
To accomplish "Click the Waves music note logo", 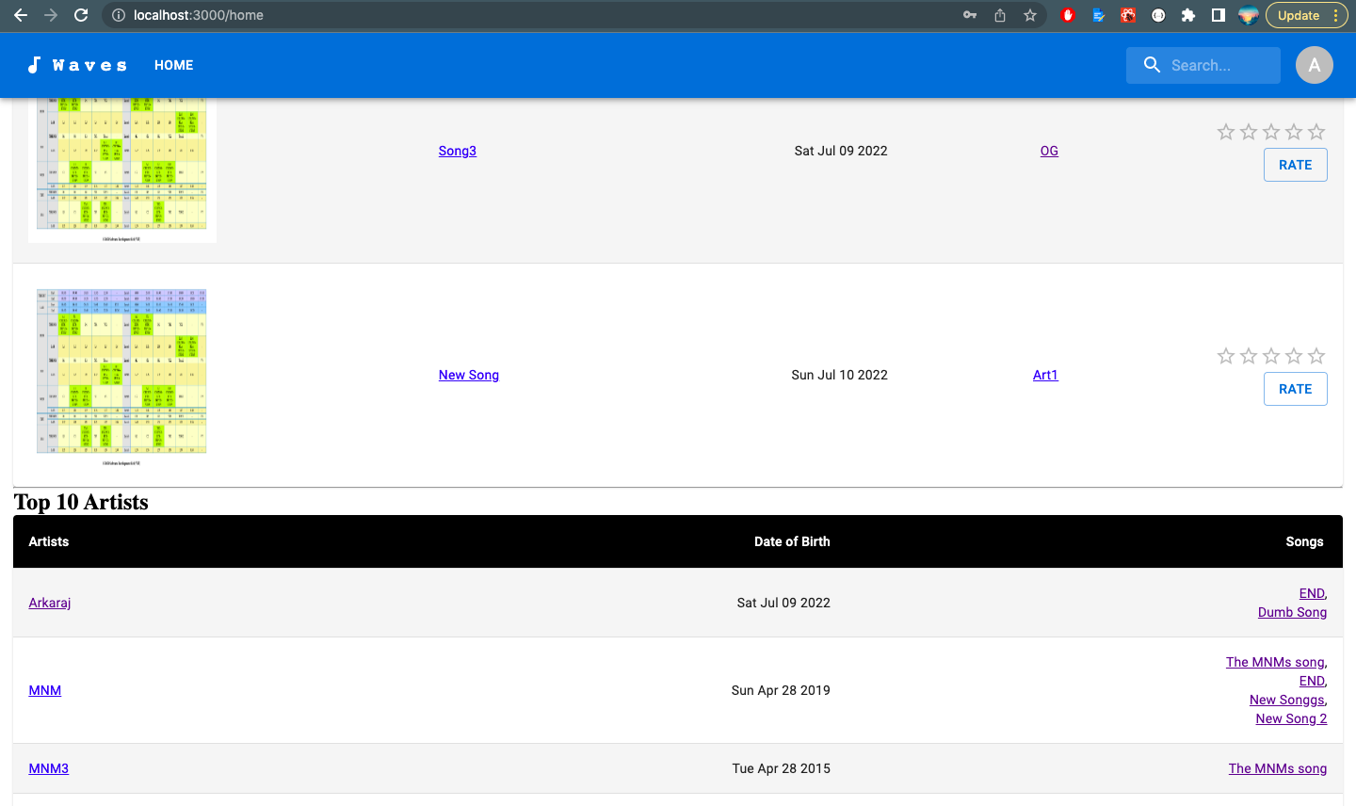I will 35,65.
